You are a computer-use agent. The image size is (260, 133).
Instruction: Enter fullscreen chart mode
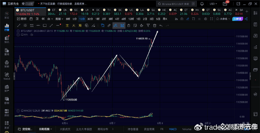coord(212,19)
